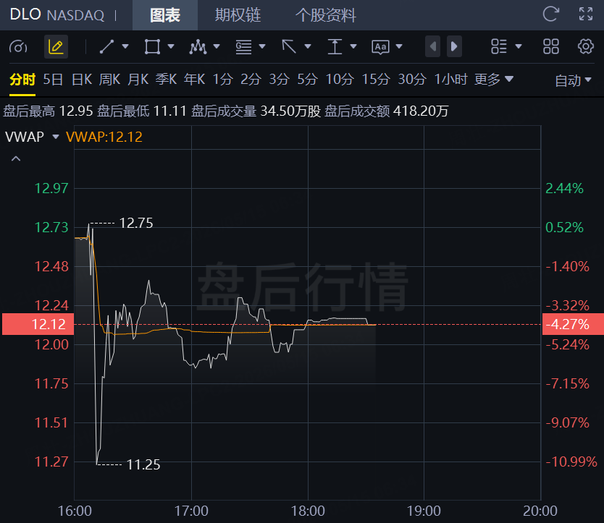Click the replay speed gauge icon
604x523 pixels.
(x=18, y=47)
